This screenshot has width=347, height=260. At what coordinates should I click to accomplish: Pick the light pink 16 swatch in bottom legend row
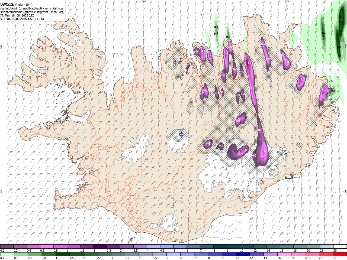pyautogui.click(x=284, y=254)
